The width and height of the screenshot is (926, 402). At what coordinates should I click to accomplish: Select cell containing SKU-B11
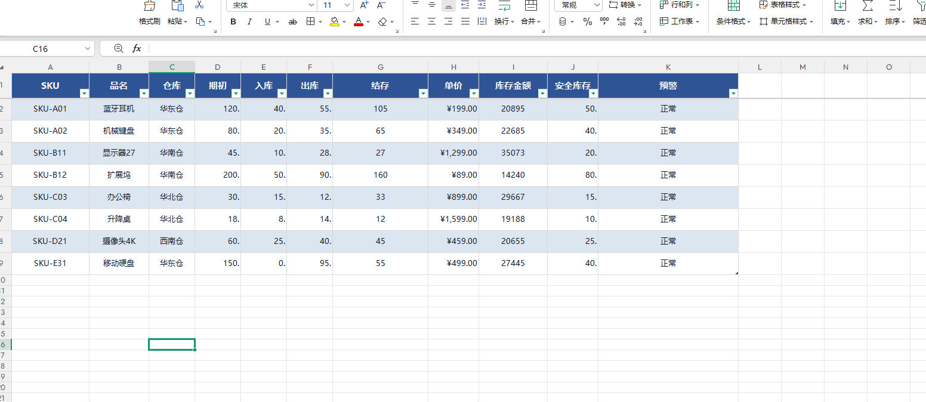point(50,153)
